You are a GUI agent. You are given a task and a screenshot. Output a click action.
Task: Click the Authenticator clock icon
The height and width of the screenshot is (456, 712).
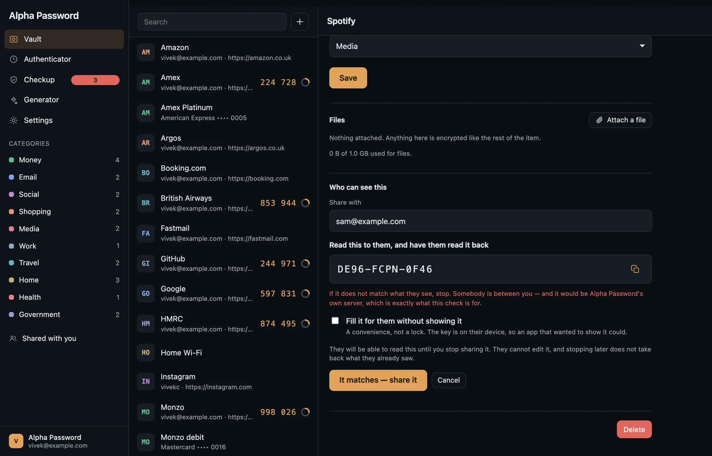pos(14,59)
